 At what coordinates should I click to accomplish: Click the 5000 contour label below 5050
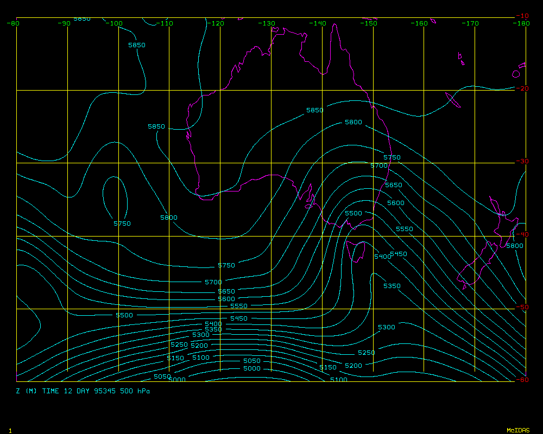pyautogui.click(x=252, y=368)
